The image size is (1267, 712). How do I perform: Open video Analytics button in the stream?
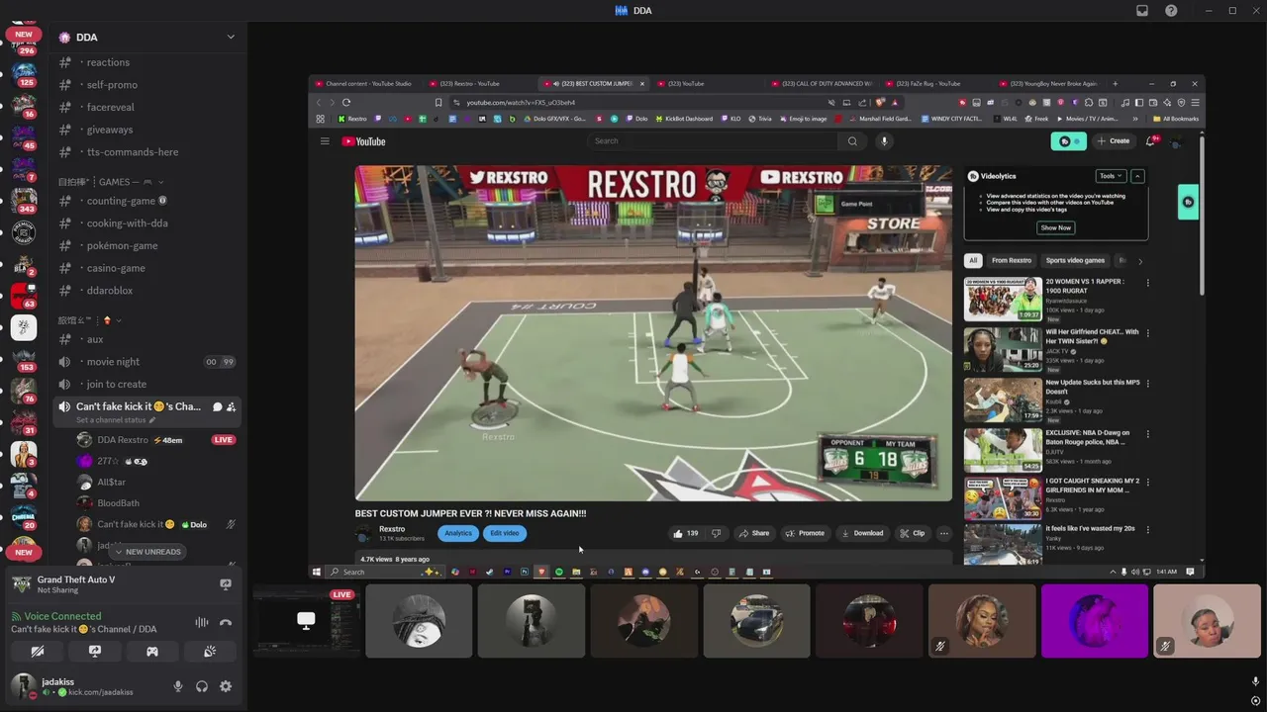click(x=458, y=533)
